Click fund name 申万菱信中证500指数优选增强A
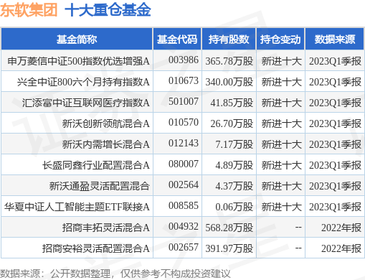Image resolution: width=365 pixels, height=280 pixels. [79, 61]
